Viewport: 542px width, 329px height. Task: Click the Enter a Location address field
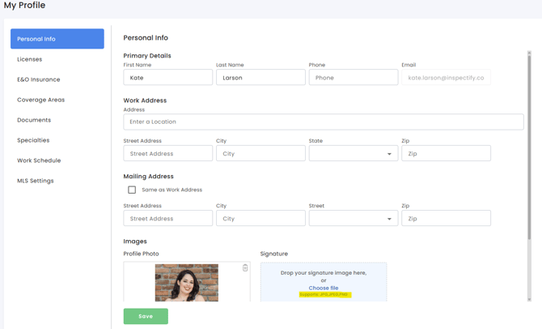point(324,122)
